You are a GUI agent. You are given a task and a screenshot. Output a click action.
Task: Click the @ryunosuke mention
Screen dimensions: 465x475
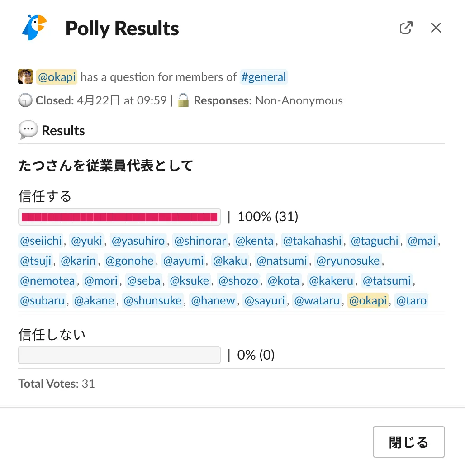pyautogui.click(x=348, y=261)
